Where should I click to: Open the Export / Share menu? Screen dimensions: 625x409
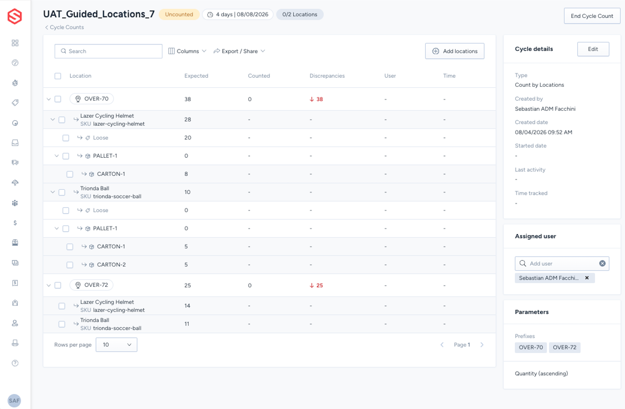tap(239, 51)
